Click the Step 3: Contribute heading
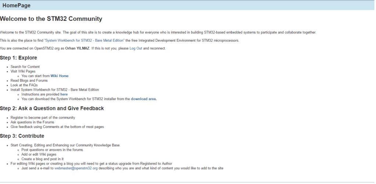Viewport: 376px width, 184px height. point(22,136)
